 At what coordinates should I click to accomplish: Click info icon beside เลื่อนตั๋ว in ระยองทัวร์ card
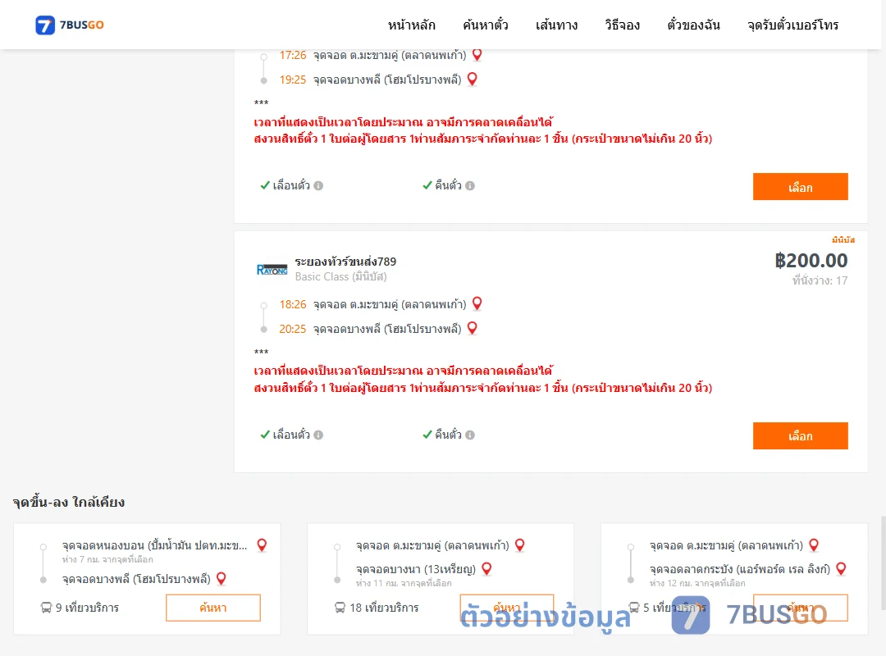point(318,435)
